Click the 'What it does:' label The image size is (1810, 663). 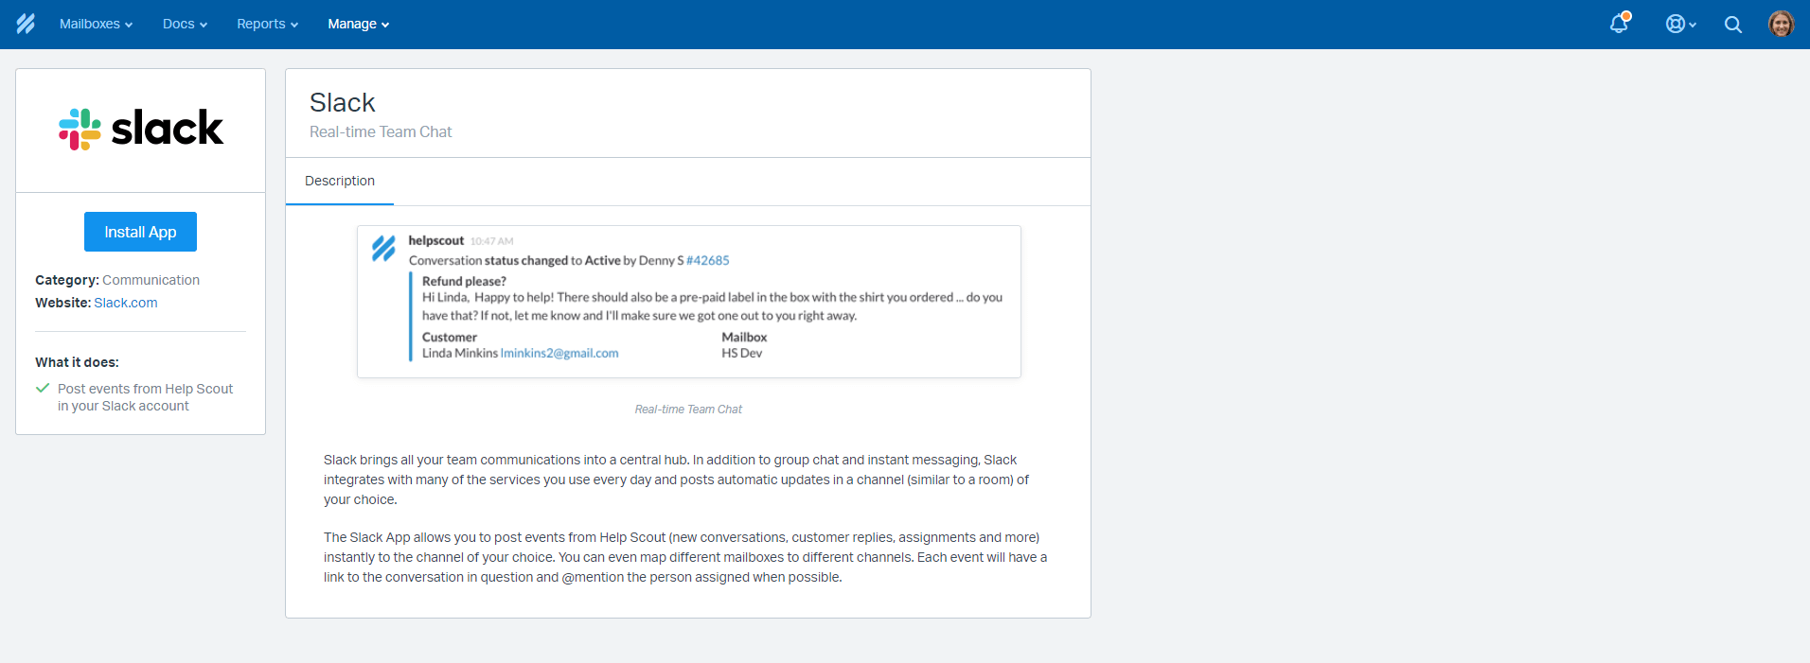click(x=77, y=362)
